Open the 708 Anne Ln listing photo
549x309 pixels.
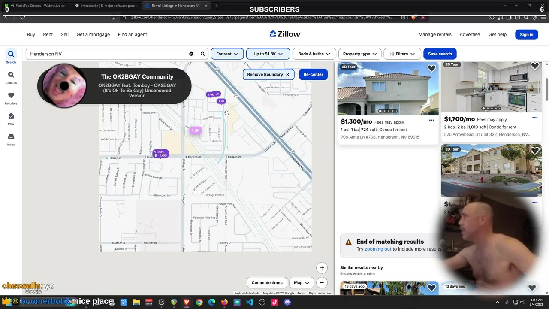coord(388,88)
